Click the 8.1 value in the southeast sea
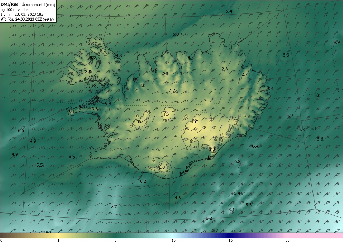Screen dimensions: 343x243 [x=232, y=209]
